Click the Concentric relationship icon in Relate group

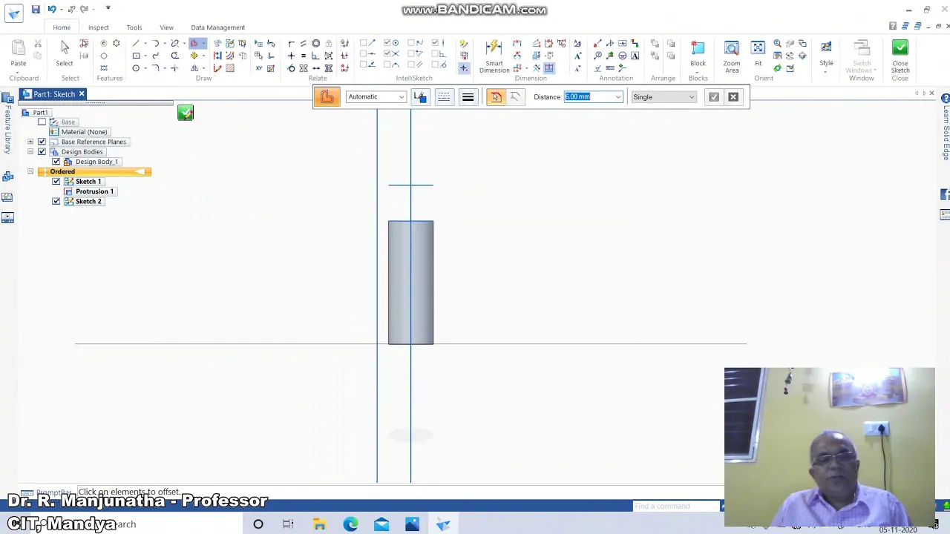(315, 43)
